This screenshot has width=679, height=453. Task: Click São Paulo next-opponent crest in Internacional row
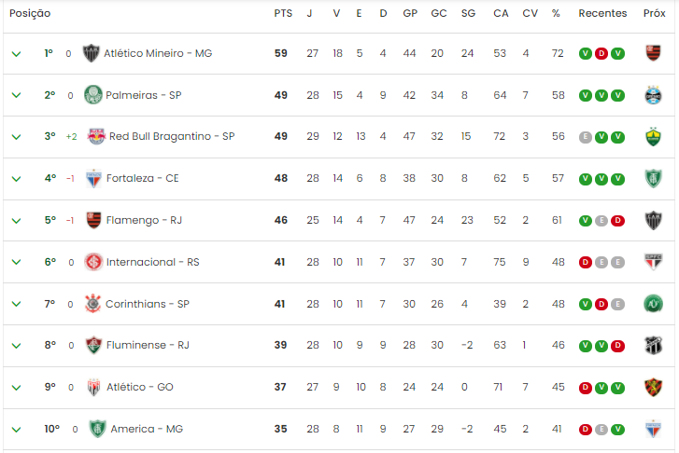tap(653, 262)
